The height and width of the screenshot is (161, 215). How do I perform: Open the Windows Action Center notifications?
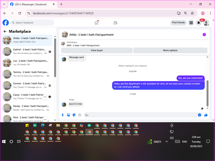[208, 142]
